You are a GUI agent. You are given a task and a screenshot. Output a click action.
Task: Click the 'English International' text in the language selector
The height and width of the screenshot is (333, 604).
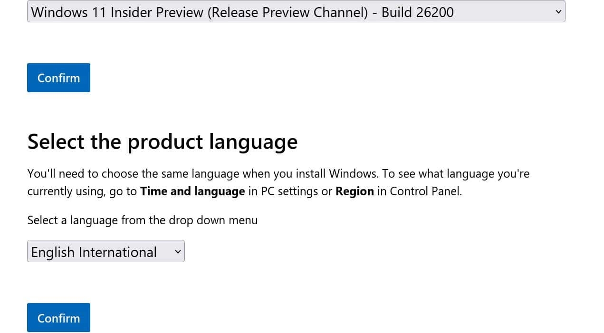pos(94,252)
